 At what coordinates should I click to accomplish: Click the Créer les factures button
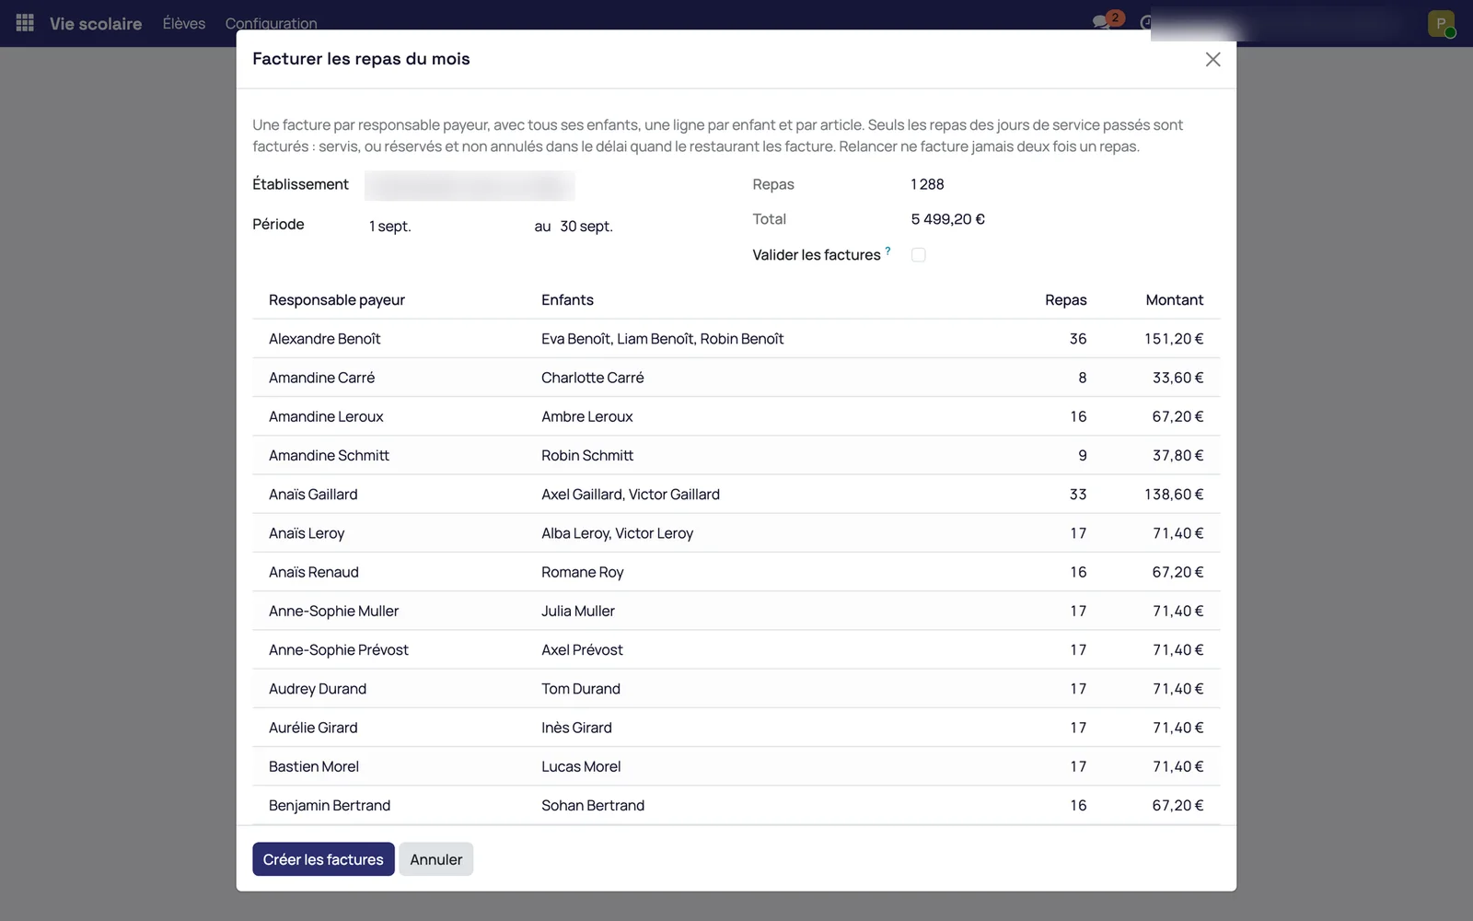tap(323, 859)
